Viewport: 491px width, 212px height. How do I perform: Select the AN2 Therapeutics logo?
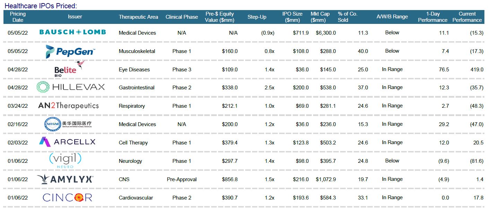point(68,106)
